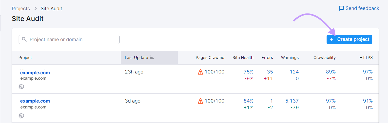Open the 5,137 warnings value
This screenshot has width=388, height=123.
[x=292, y=101]
